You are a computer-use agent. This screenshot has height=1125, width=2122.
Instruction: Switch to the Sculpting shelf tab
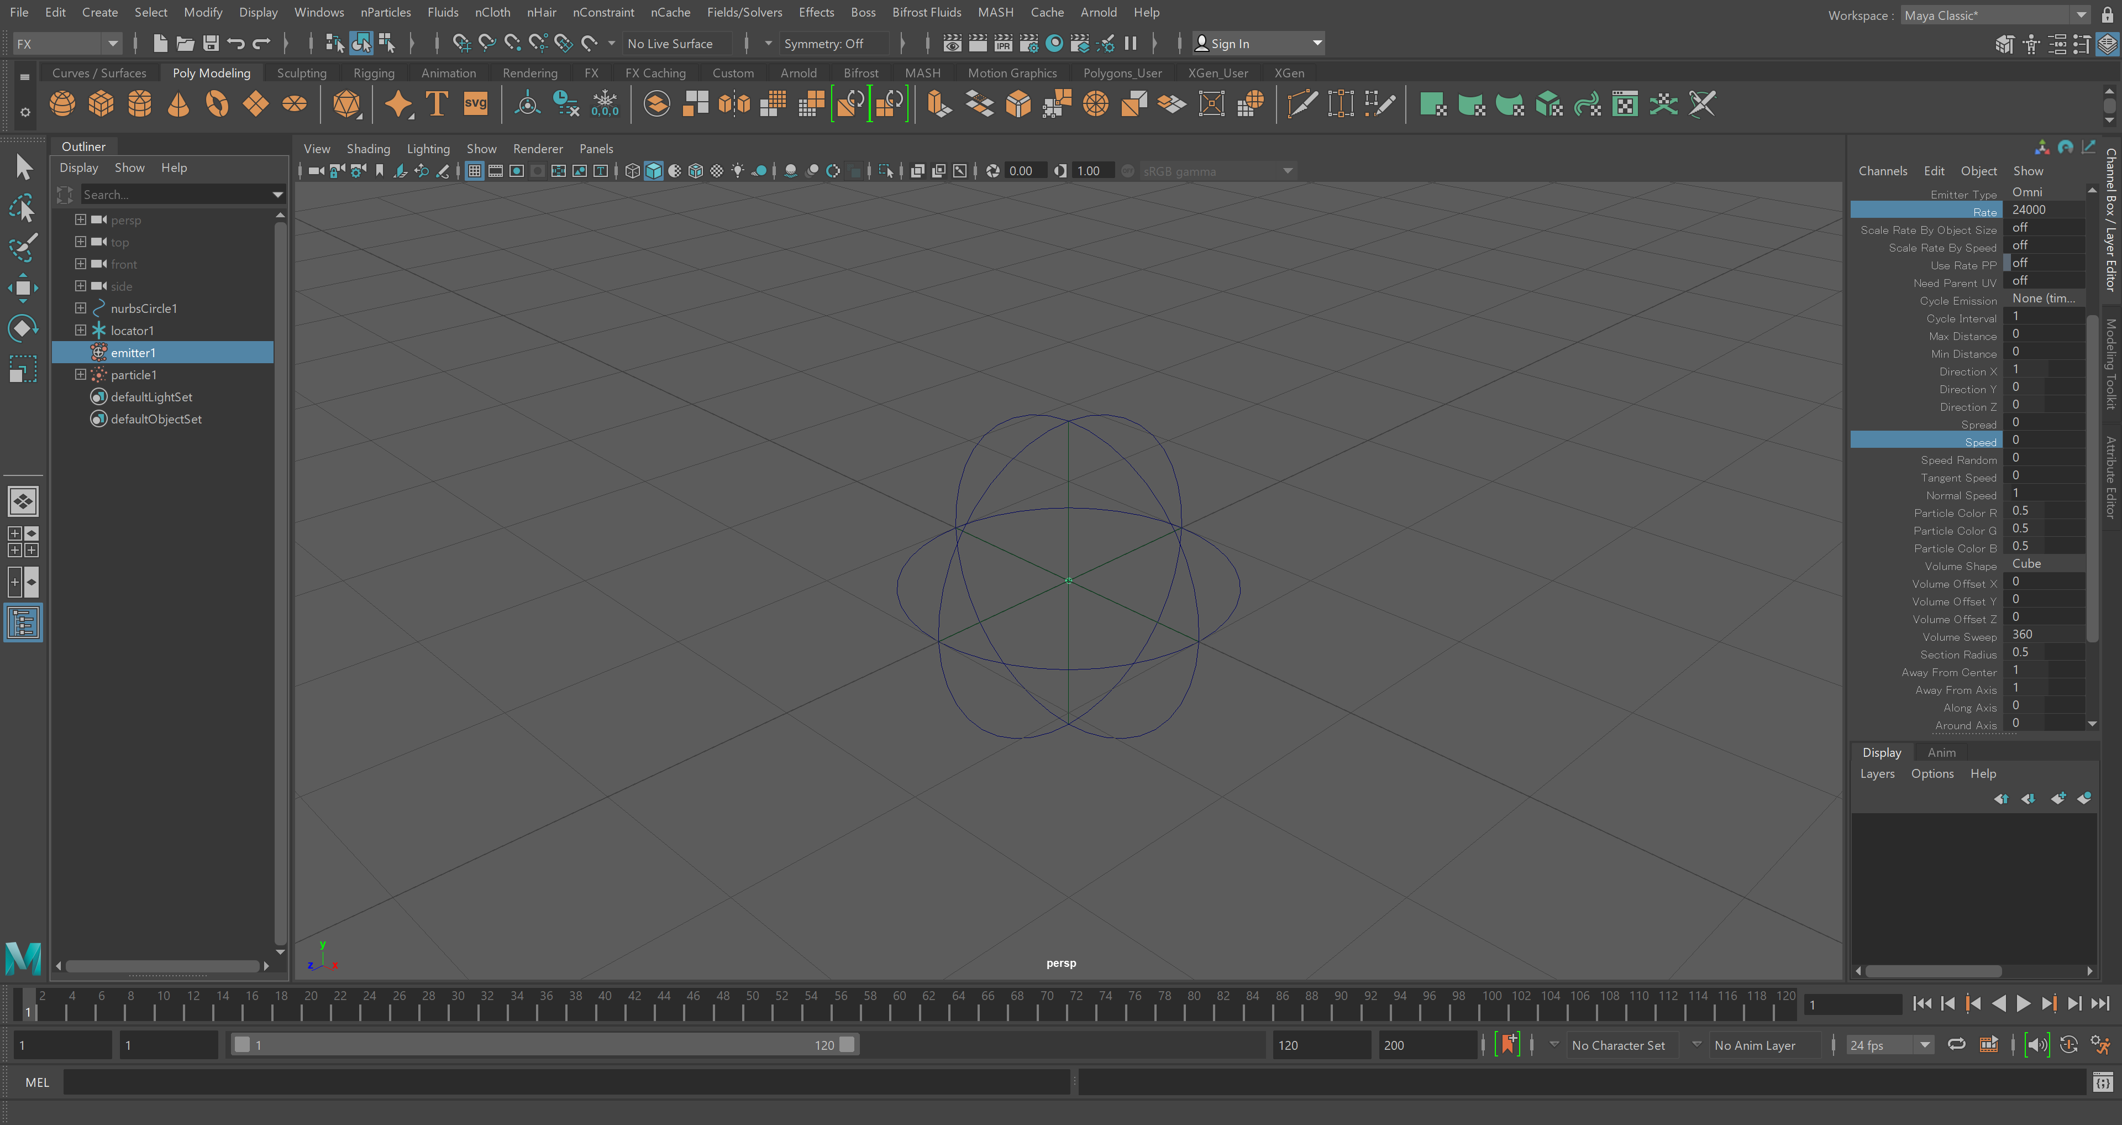302,74
